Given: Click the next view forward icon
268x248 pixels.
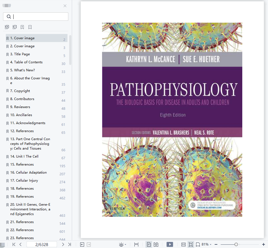Looking at the screenshot, I should 89,245.
